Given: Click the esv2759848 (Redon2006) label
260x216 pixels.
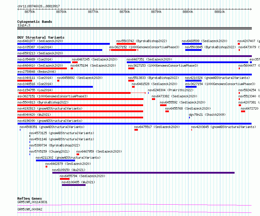Looking at the screenshot, I should pyautogui.click(x=37, y=72).
